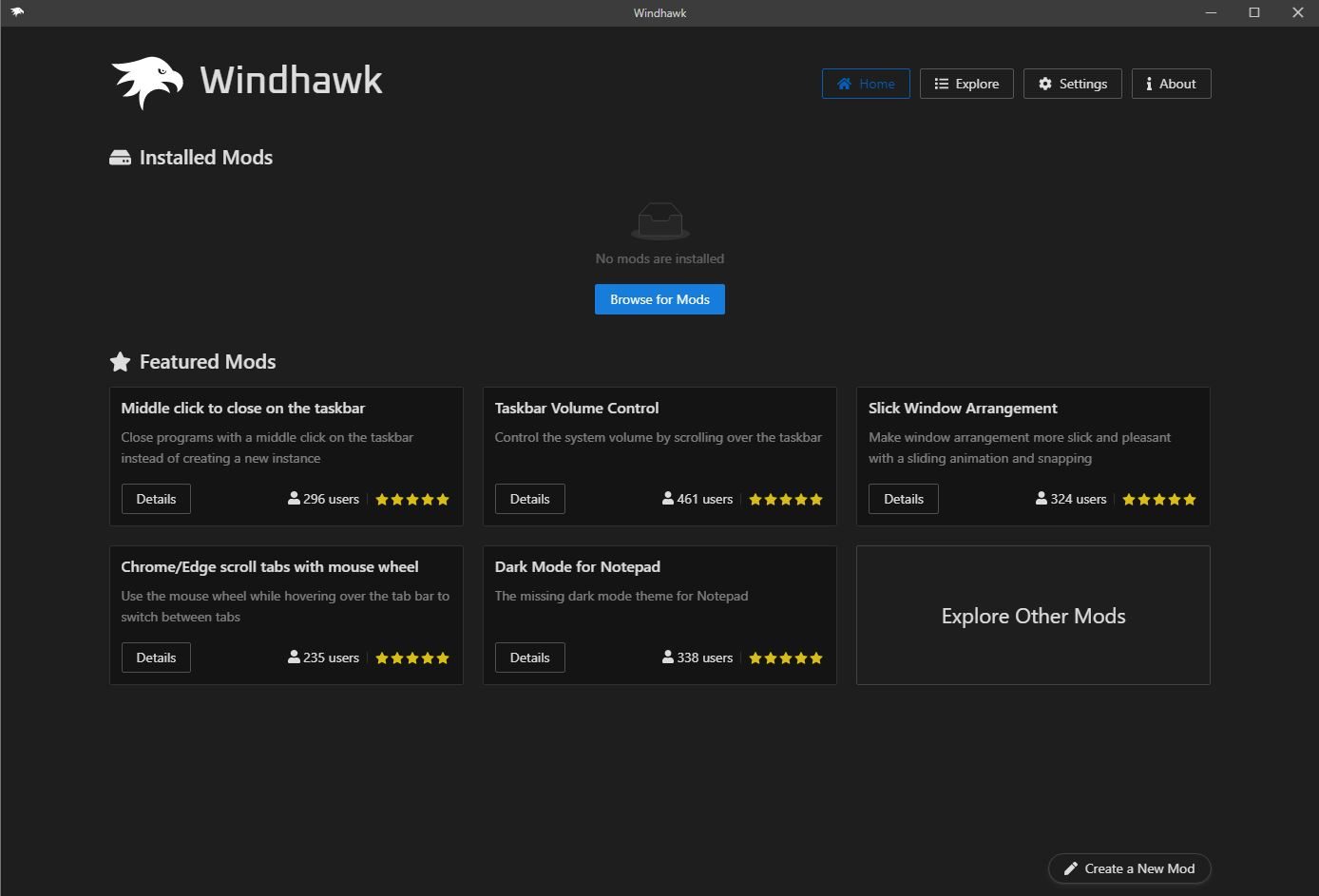Screen dimensions: 1319x896
Task: Open Details for Slick Window Arrangement
Action: tap(904, 499)
